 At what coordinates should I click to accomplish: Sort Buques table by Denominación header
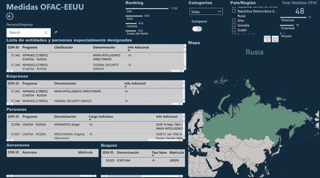(x=128, y=153)
